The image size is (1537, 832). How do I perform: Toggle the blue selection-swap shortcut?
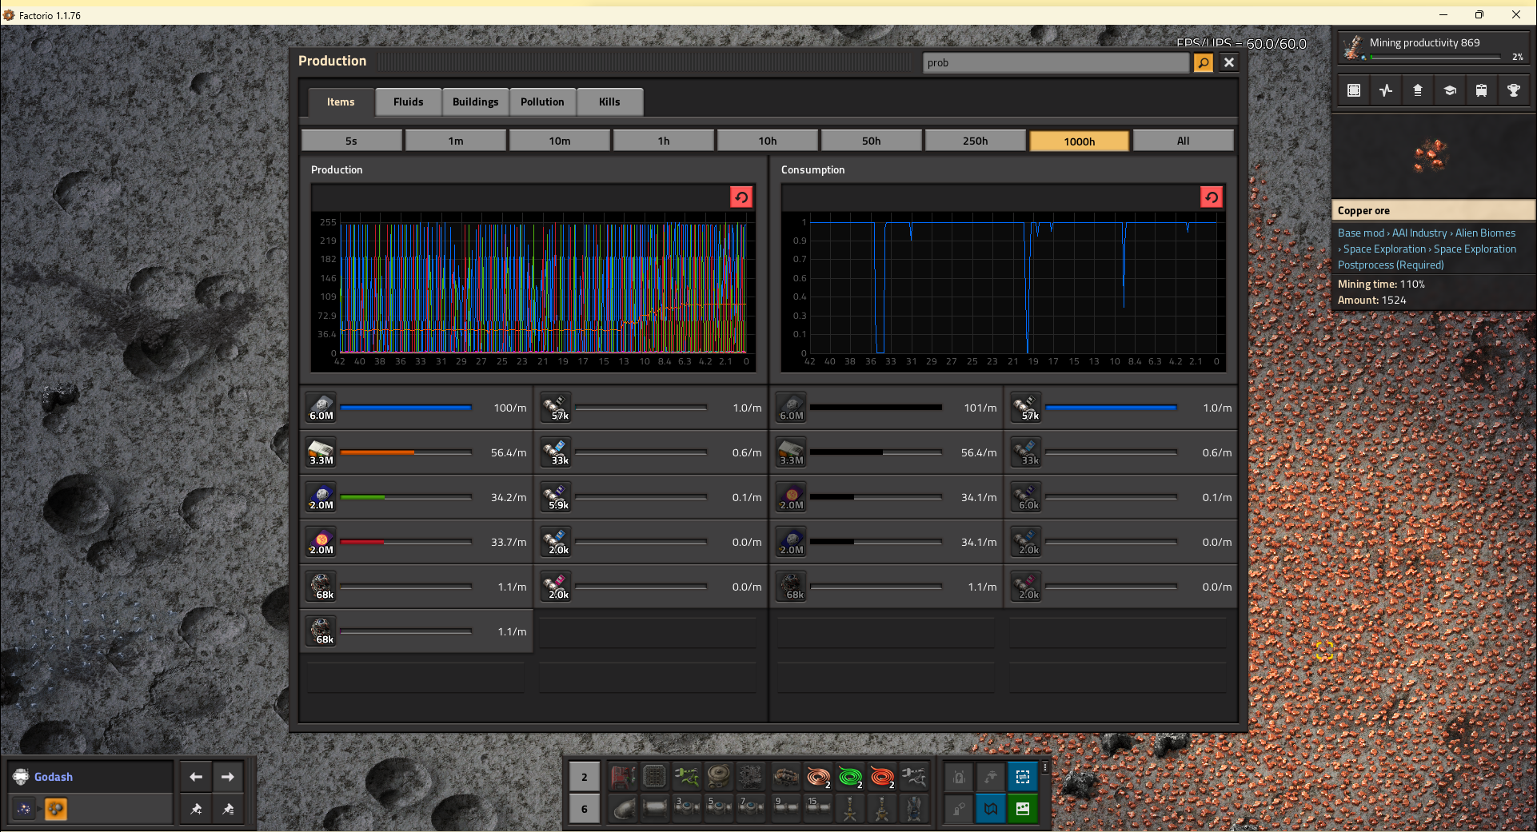coord(1023,776)
